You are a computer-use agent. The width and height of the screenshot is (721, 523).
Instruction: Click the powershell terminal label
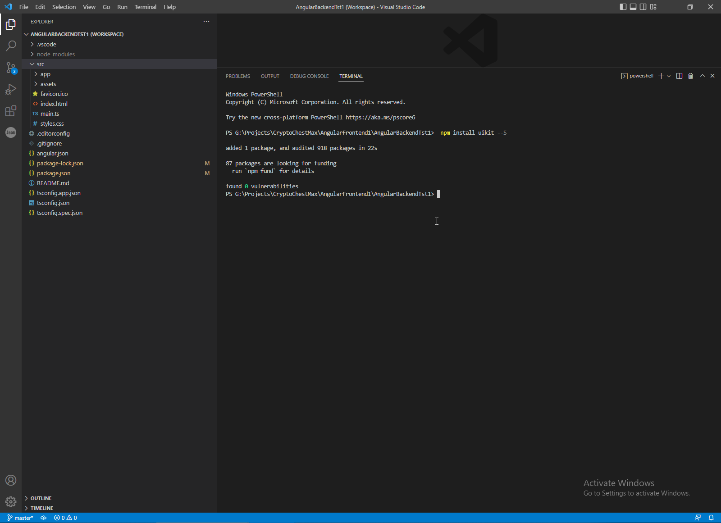coord(637,76)
